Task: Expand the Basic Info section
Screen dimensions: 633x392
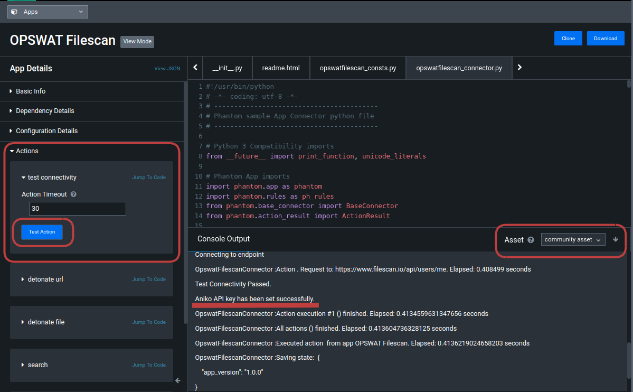Action: click(30, 91)
